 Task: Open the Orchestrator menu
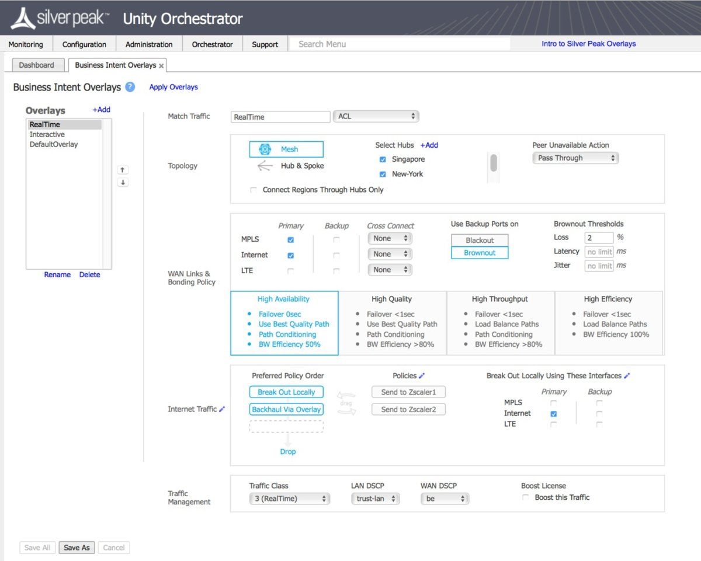point(213,44)
